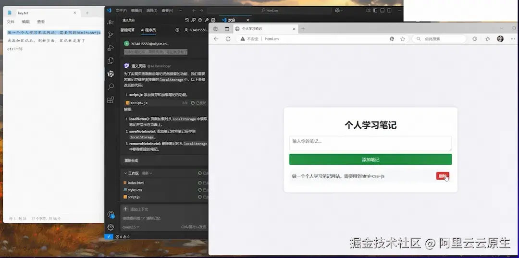
Task: Open the VS Code overflow menu ellipsis
Action: click(180, 10)
